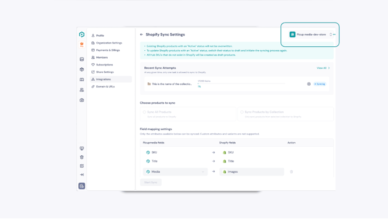
Task: Click the 'Shopify Sync Settings' heading
Action: click(165, 34)
